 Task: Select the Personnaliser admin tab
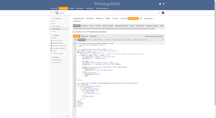click(x=133, y=18)
